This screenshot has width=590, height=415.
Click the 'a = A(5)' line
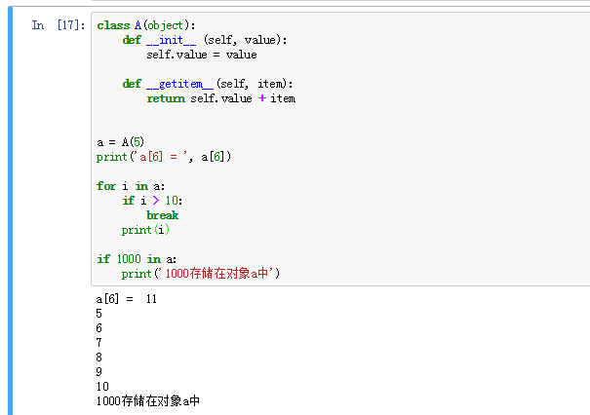(x=120, y=142)
